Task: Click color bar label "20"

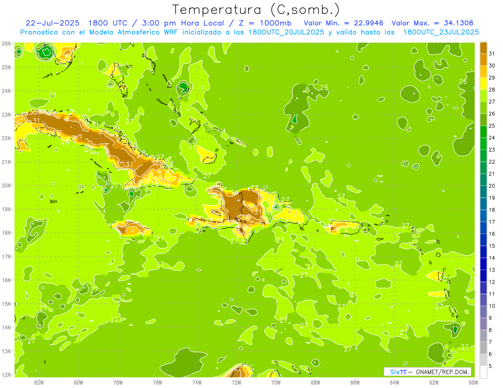Action: click(492, 186)
